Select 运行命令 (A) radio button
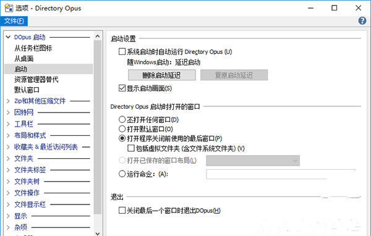371x236 pixels. [x=122, y=174]
